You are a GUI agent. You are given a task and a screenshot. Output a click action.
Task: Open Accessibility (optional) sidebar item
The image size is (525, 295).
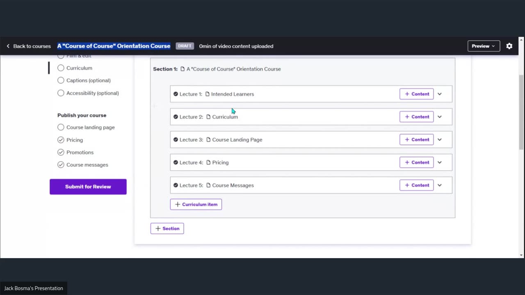pos(93,93)
